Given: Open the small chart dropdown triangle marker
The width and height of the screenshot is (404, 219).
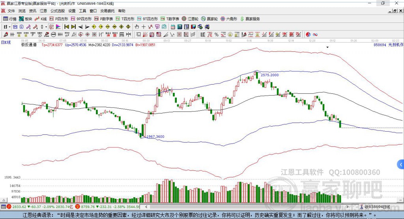Looking at the screenshot, I should pos(327,47).
